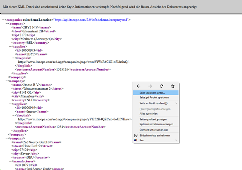Click the country line 'BEL'
This screenshot has height=170, width=242.
pyautogui.click(x=30, y=43)
